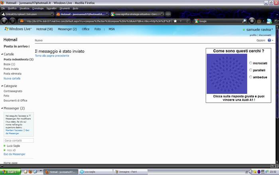Click the profilo link

click(253, 35)
